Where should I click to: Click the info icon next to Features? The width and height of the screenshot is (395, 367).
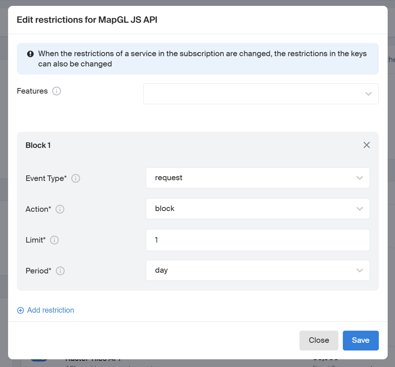[x=57, y=91]
